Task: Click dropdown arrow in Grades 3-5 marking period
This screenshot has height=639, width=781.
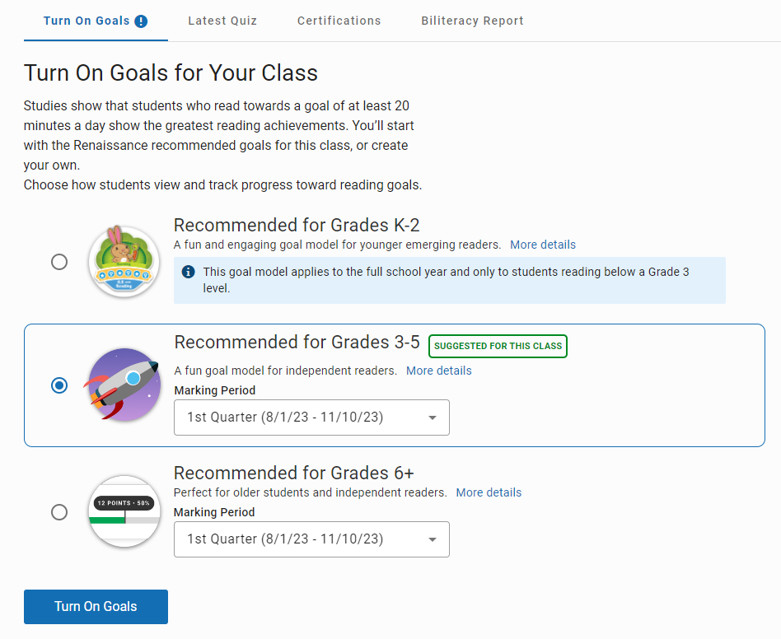Action: 433,417
